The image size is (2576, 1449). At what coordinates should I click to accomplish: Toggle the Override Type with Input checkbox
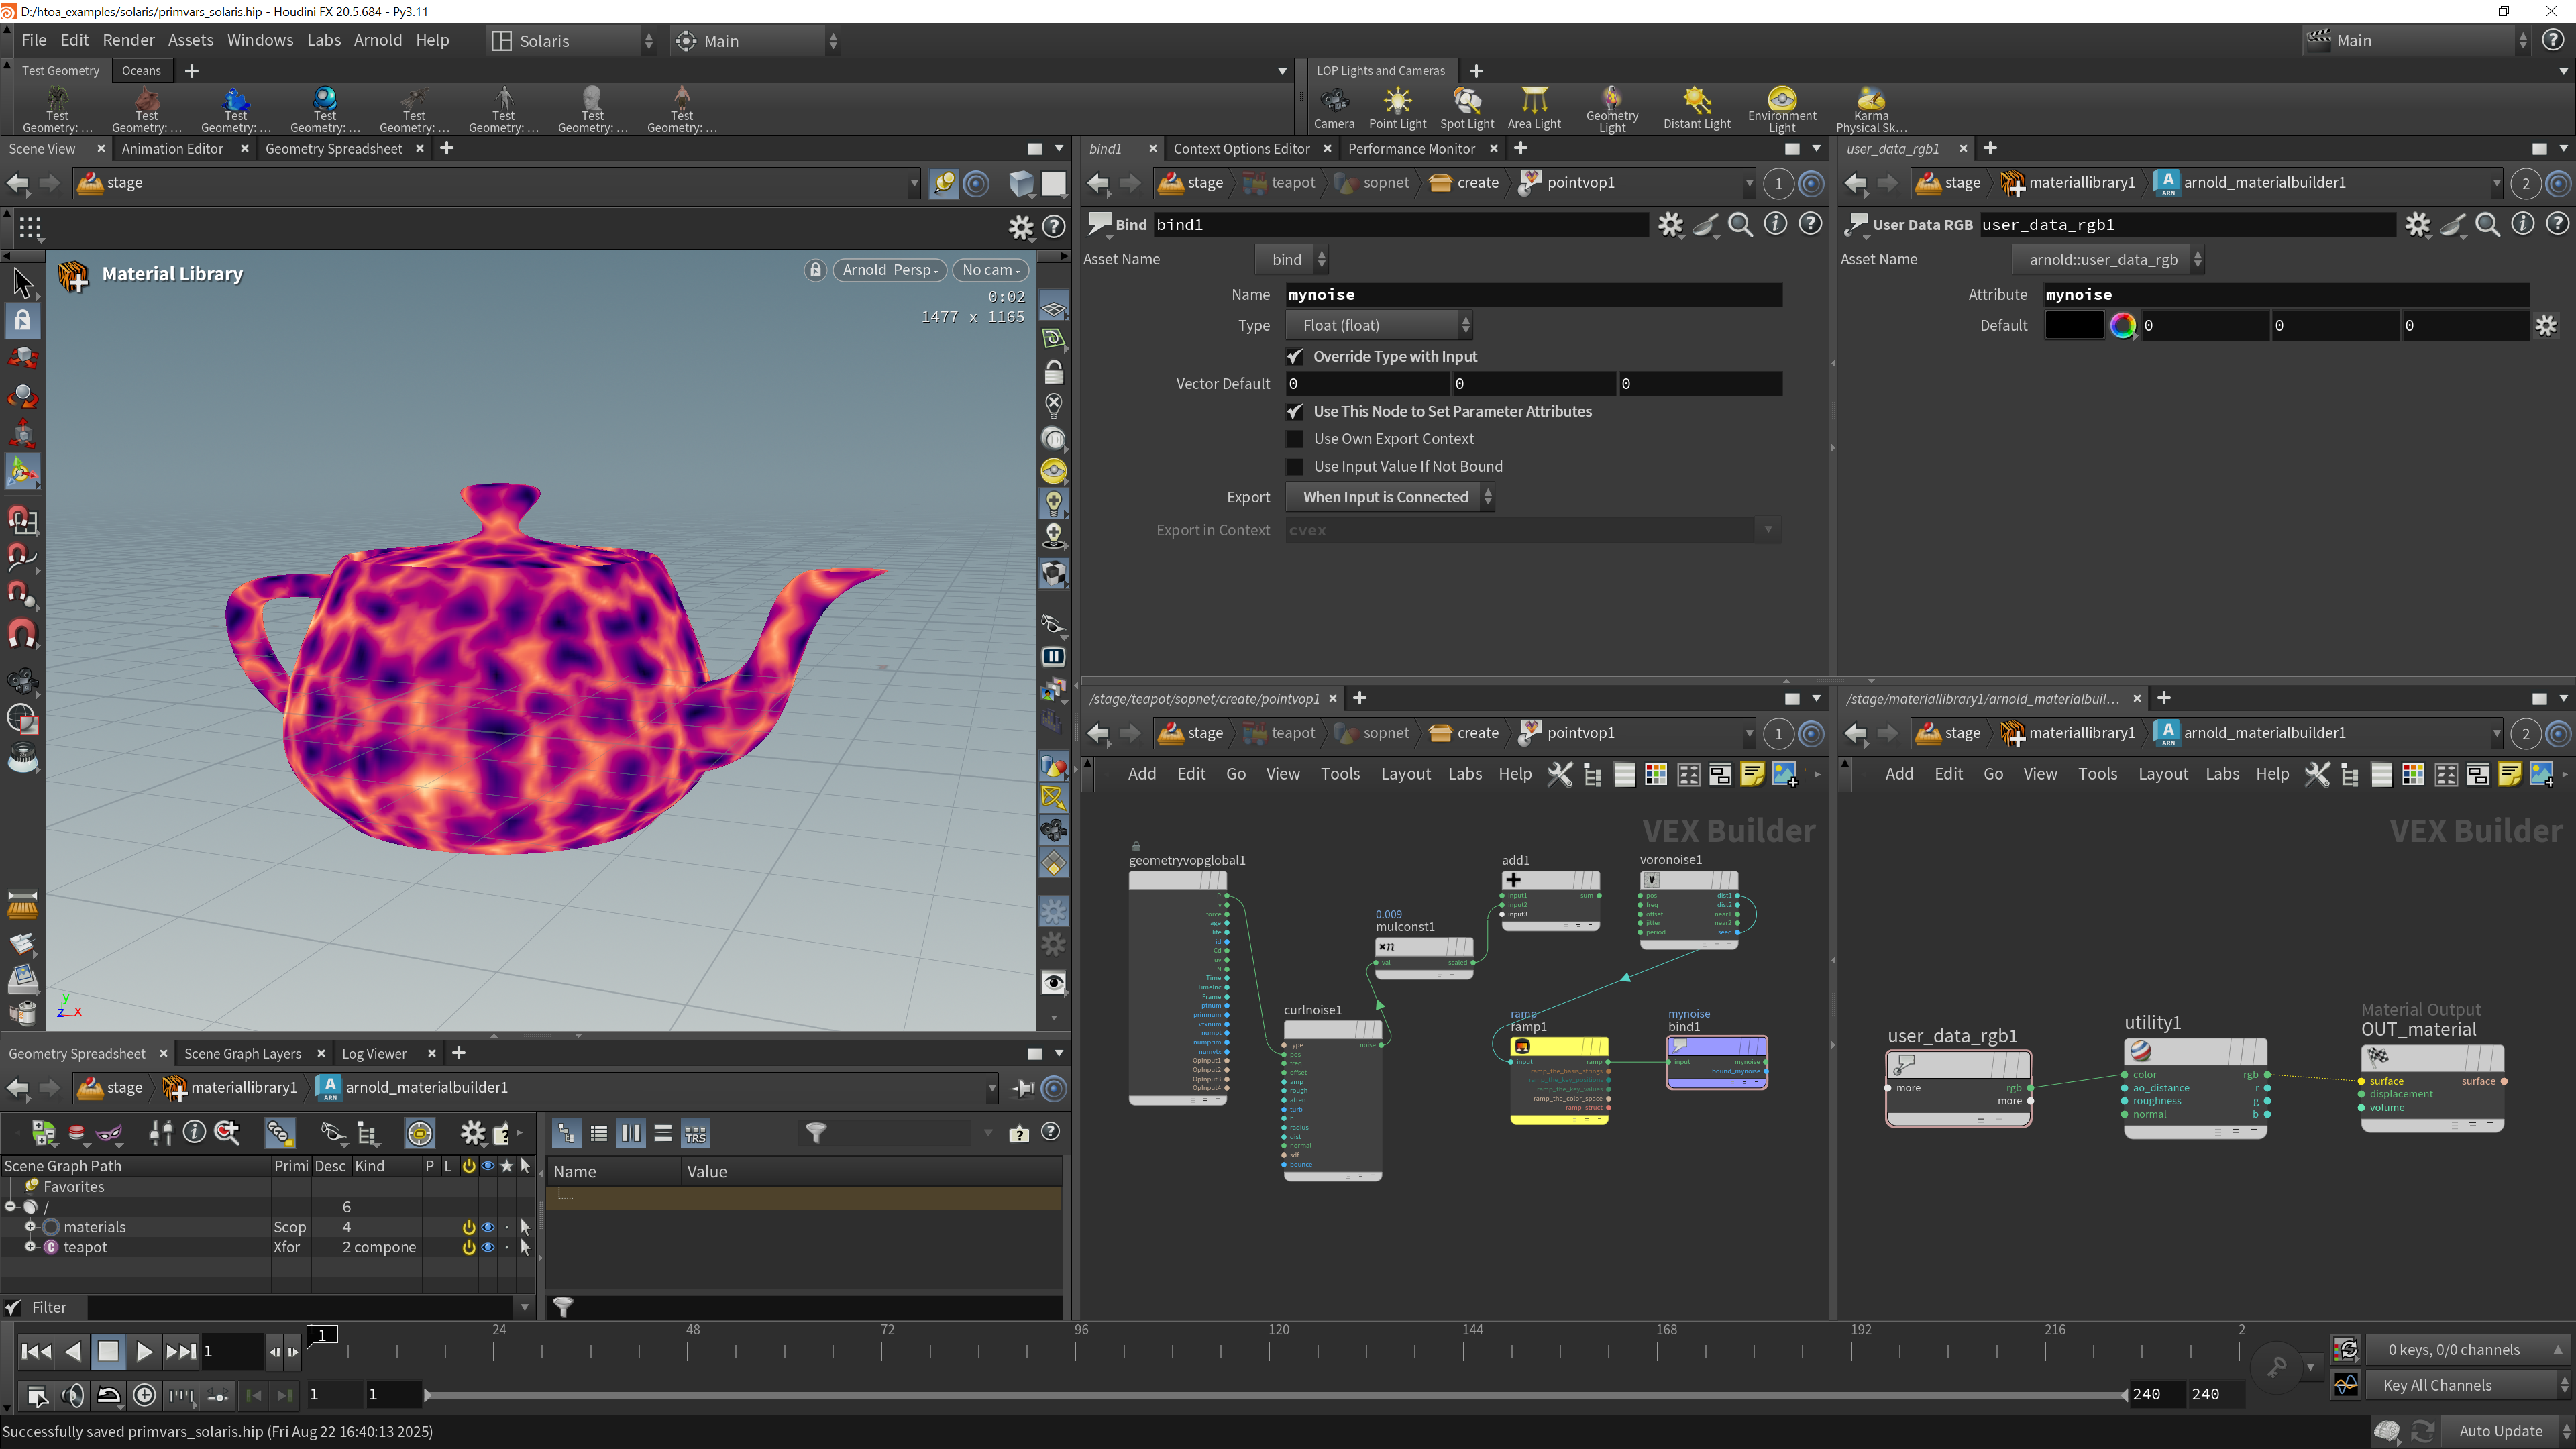pyautogui.click(x=1295, y=356)
